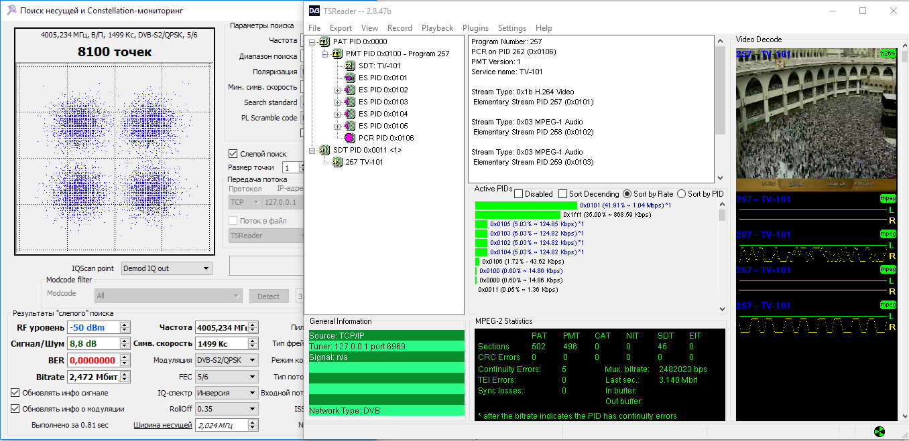Image resolution: width=909 pixels, height=441 pixels.
Task: Select the video icon for ES PID 0x0101
Action: pos(350,78)
